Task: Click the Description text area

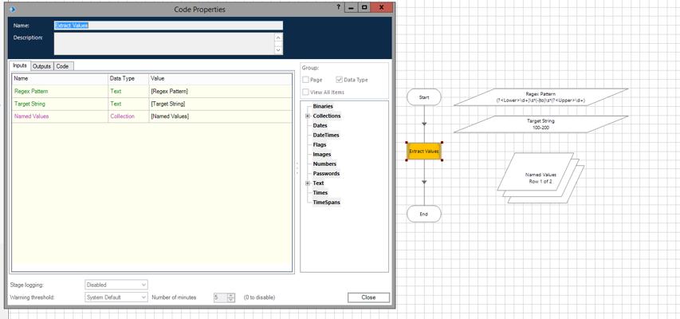Action: point(164,44)
